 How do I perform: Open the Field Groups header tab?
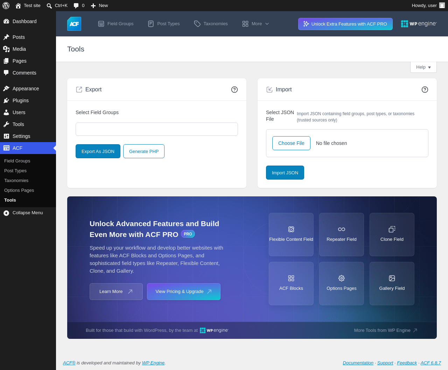pyautogui.click(x=116, y=24)
